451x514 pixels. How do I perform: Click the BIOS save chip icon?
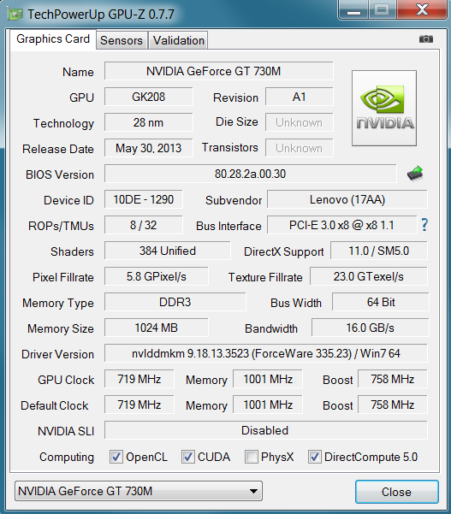415,174
